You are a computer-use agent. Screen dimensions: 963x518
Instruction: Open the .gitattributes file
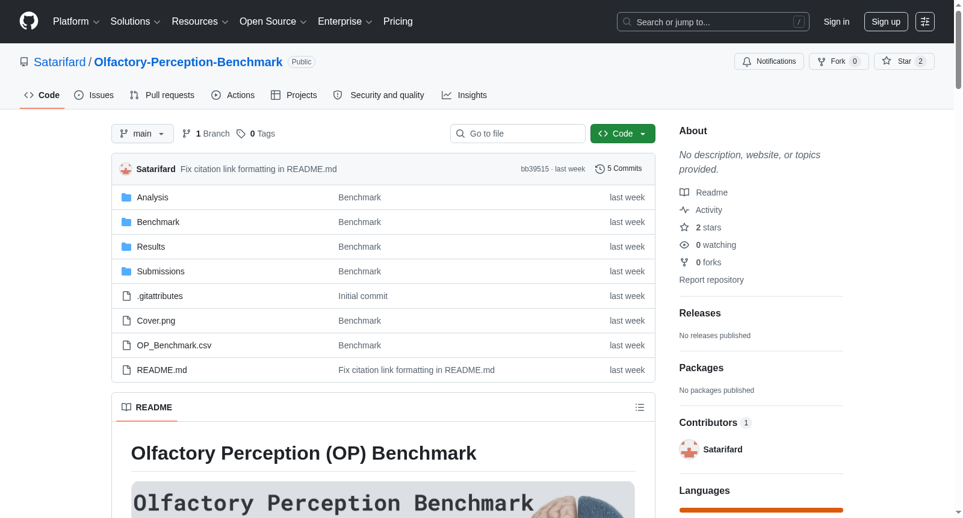click(159, 296)
